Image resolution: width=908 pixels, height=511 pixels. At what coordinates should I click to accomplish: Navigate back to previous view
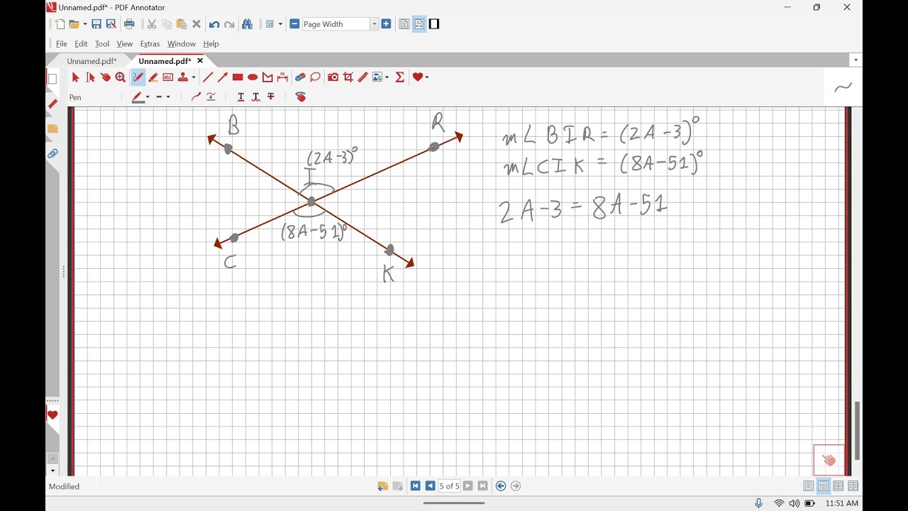click(501, 486)
